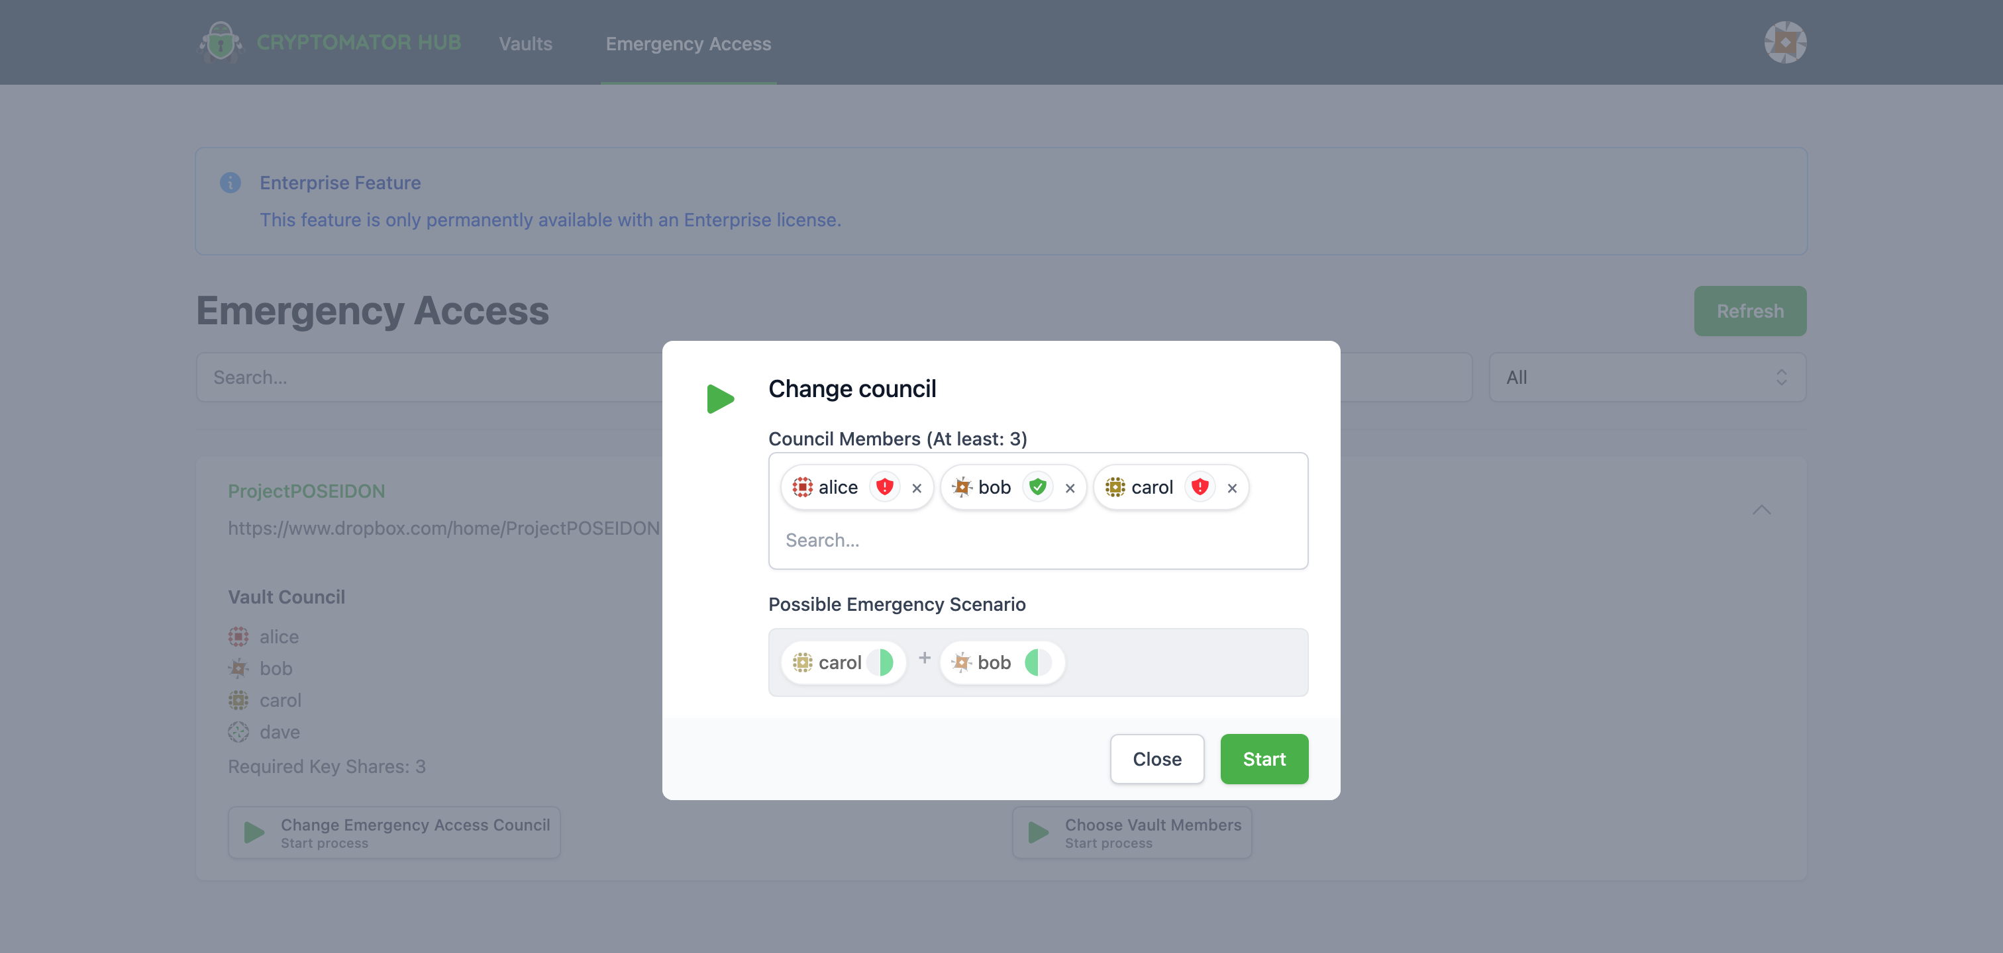The image size is (2003, 953).
Task: Close the Change council dialog
Action: click(x=1156, y=759)
